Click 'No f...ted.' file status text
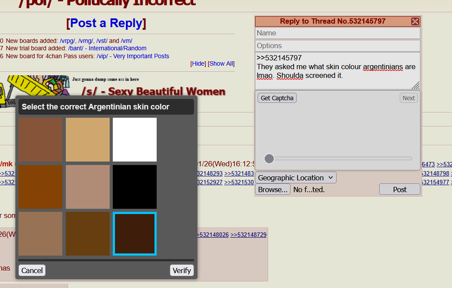452x288 pixels. (309, 190)
